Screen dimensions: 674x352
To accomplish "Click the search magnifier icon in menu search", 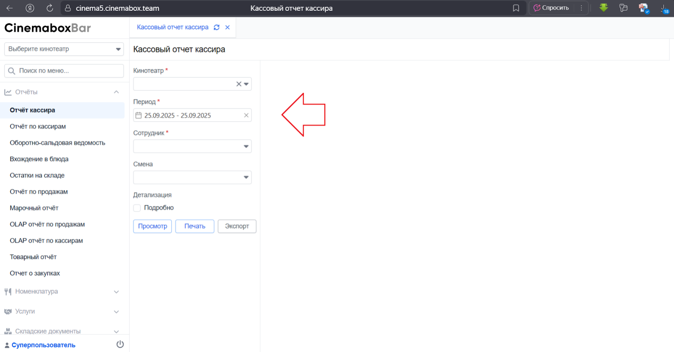I will point(12,71).
